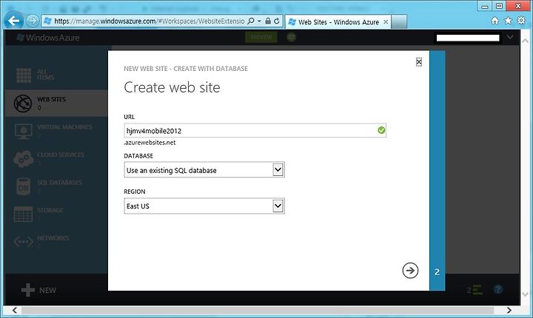Select WEB SITES in sidebar

coord(56,103)
